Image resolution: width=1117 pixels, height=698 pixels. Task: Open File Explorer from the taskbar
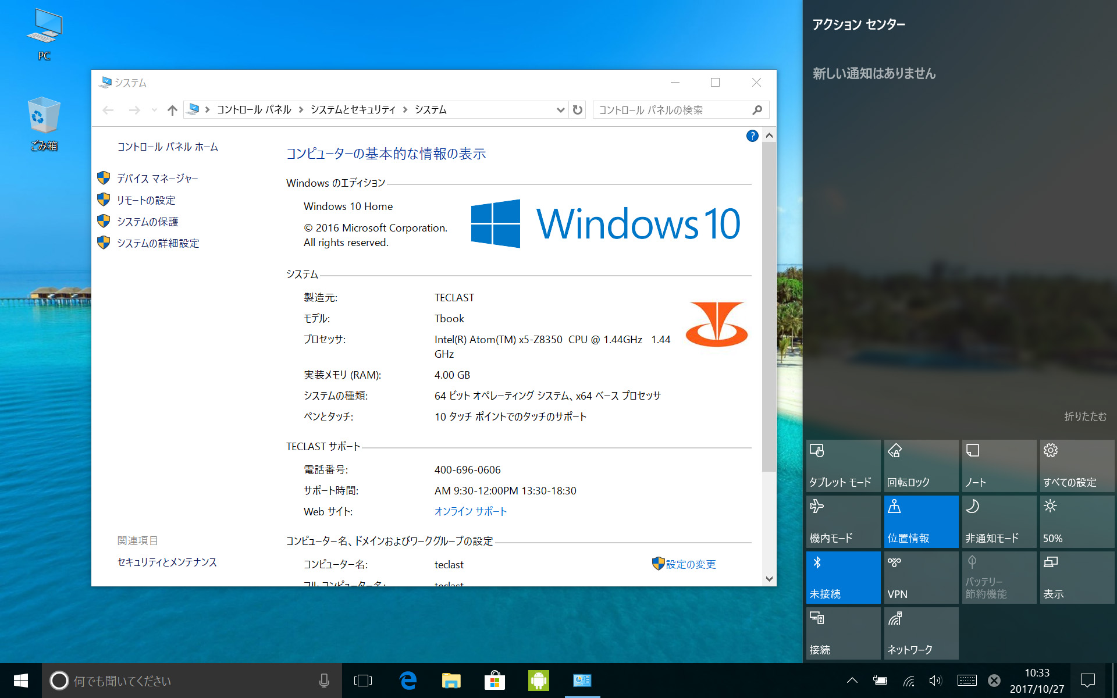[451, 681]
